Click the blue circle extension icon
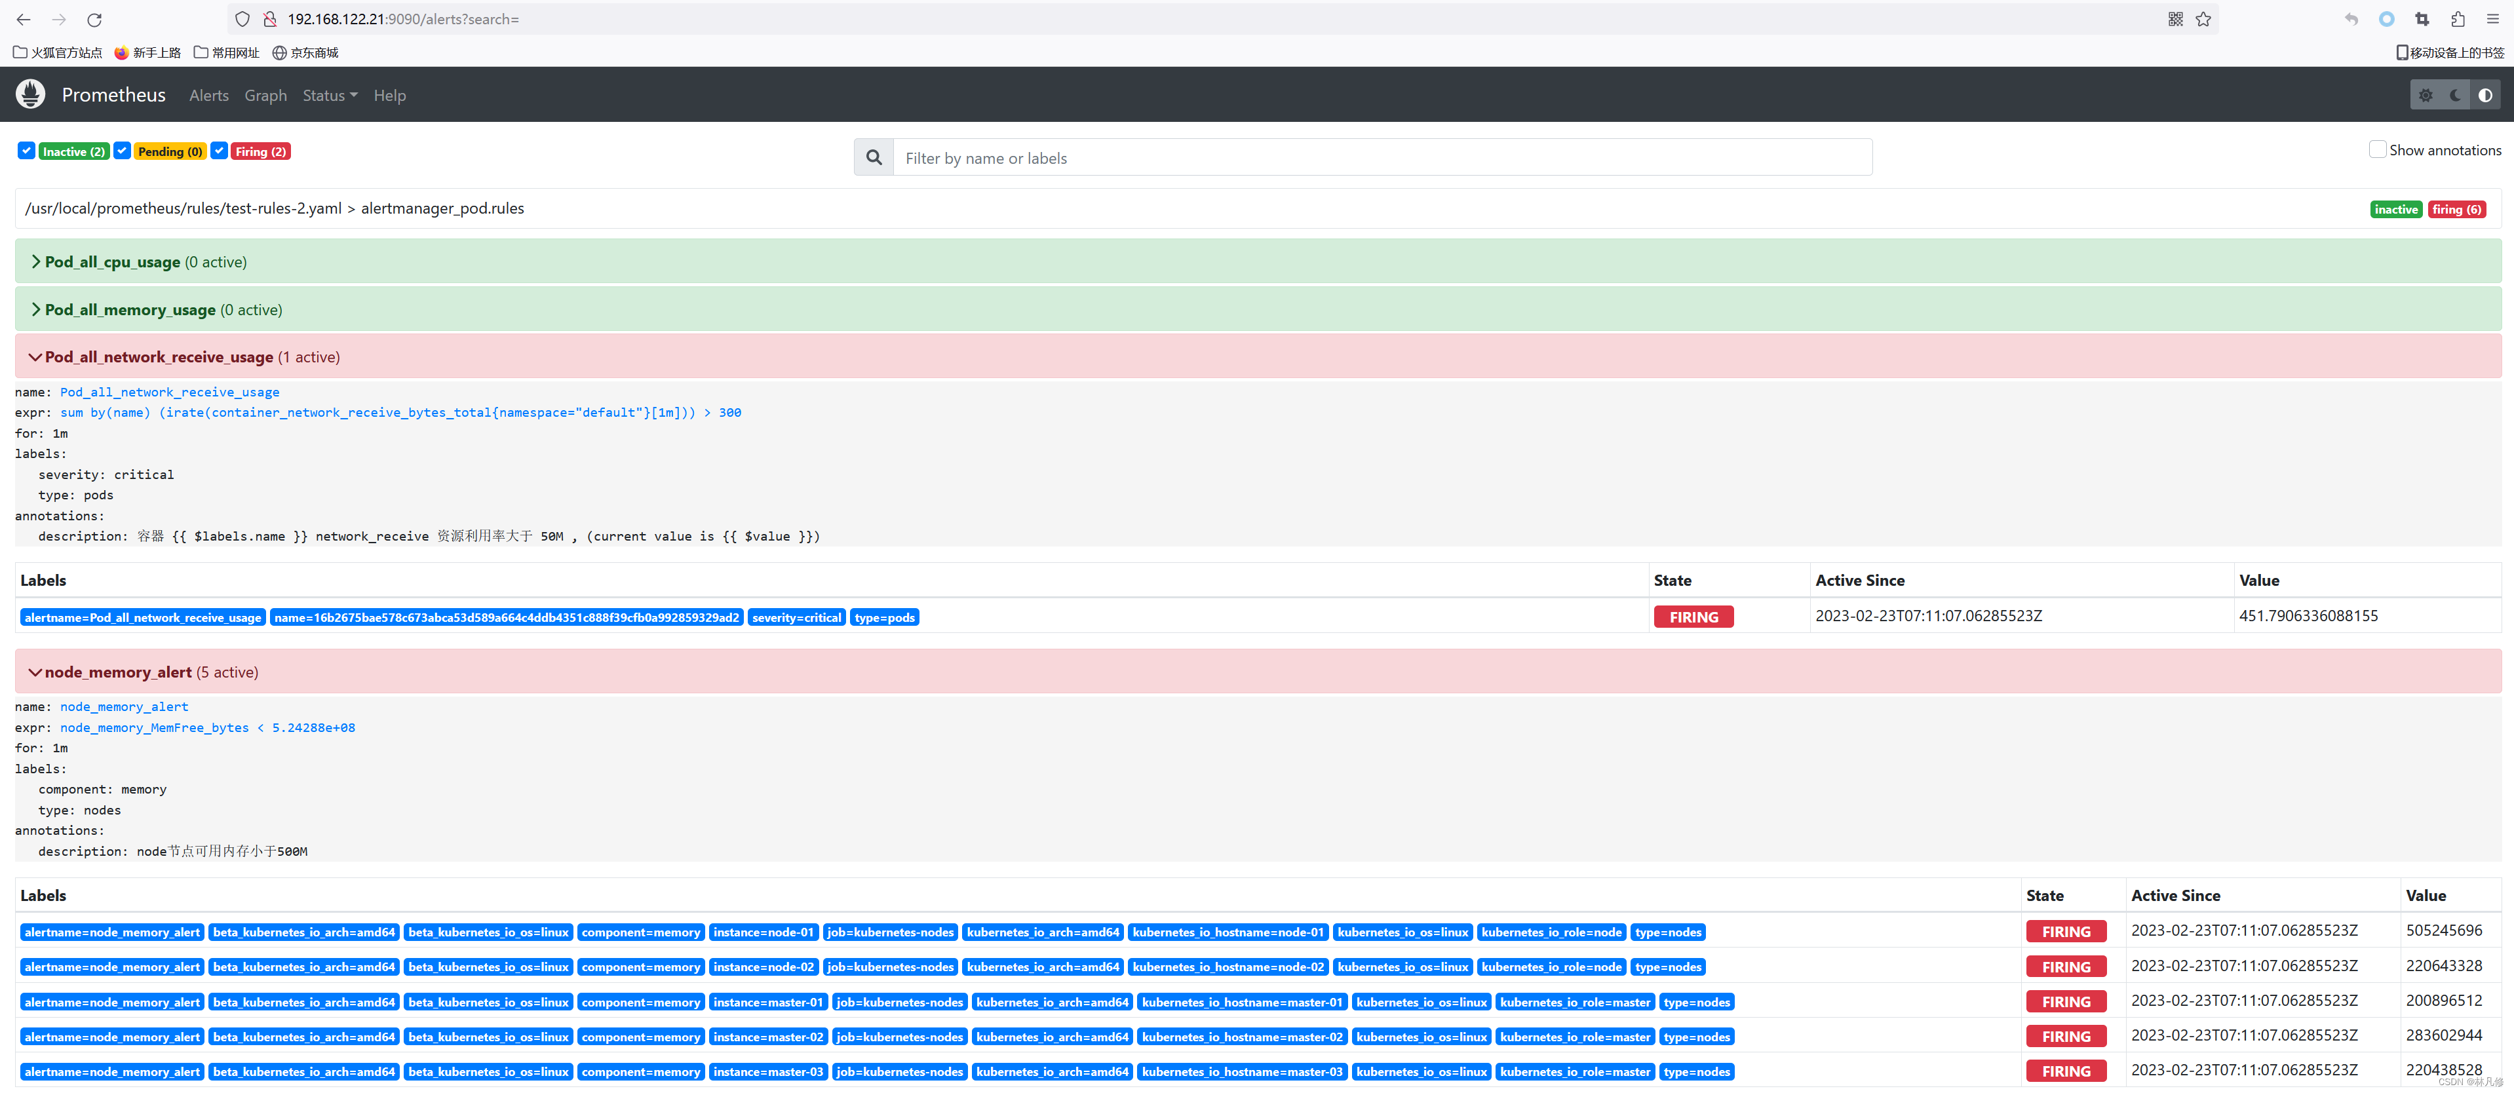The image size is (2514, 1093). [2386, 20]
